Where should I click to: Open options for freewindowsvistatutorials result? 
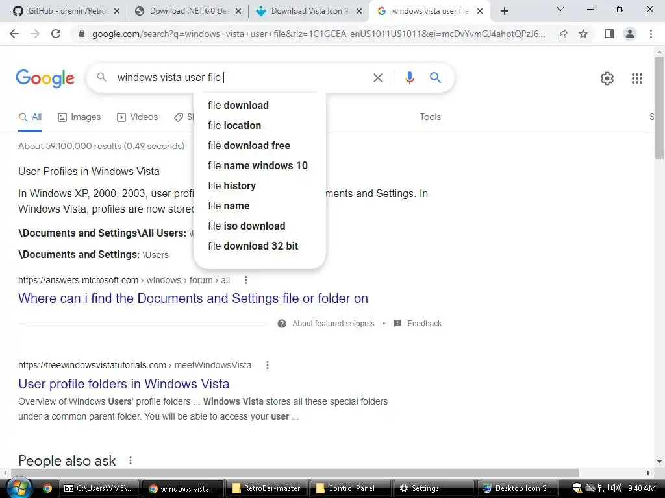[267, 365]
